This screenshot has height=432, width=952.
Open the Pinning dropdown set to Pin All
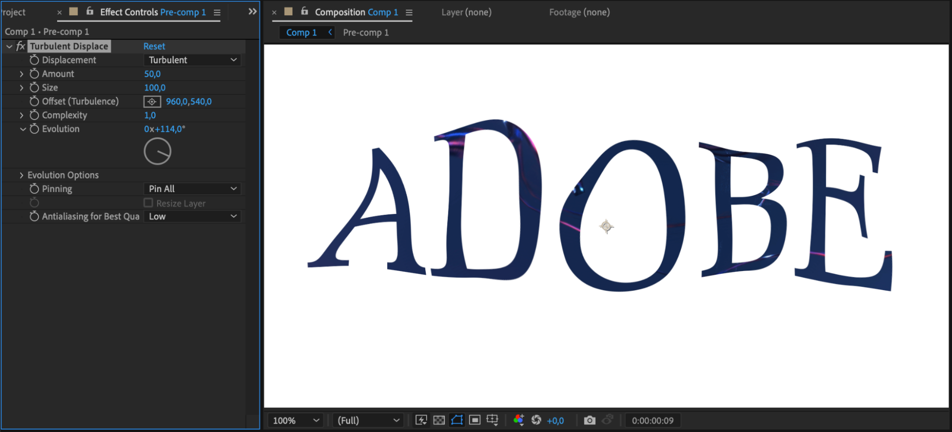pos(192,189)
